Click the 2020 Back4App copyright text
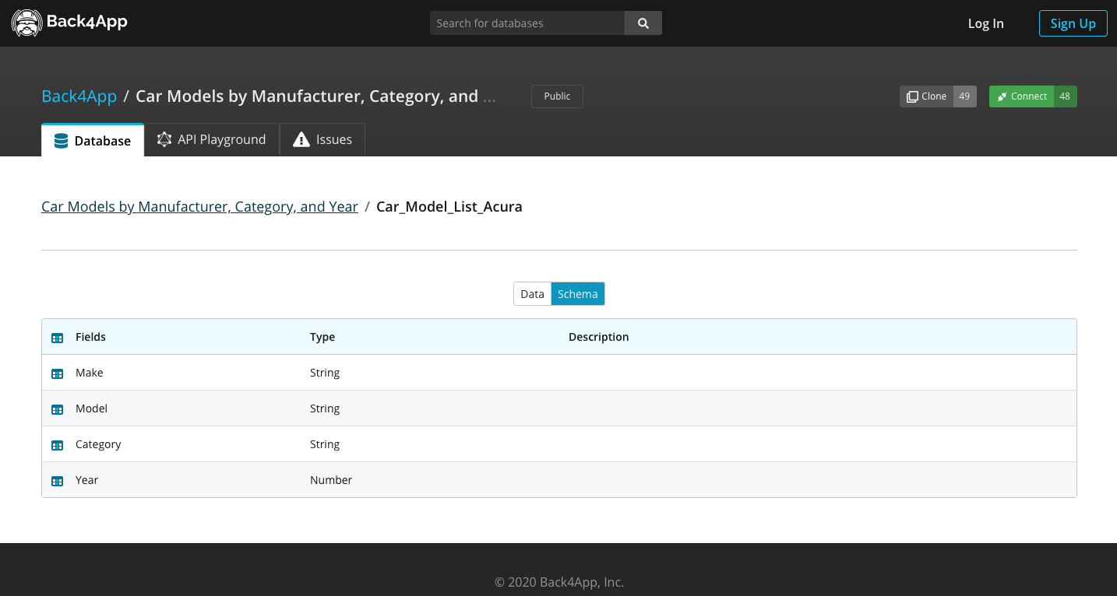The image size is (1117, 596). point(559,582)
